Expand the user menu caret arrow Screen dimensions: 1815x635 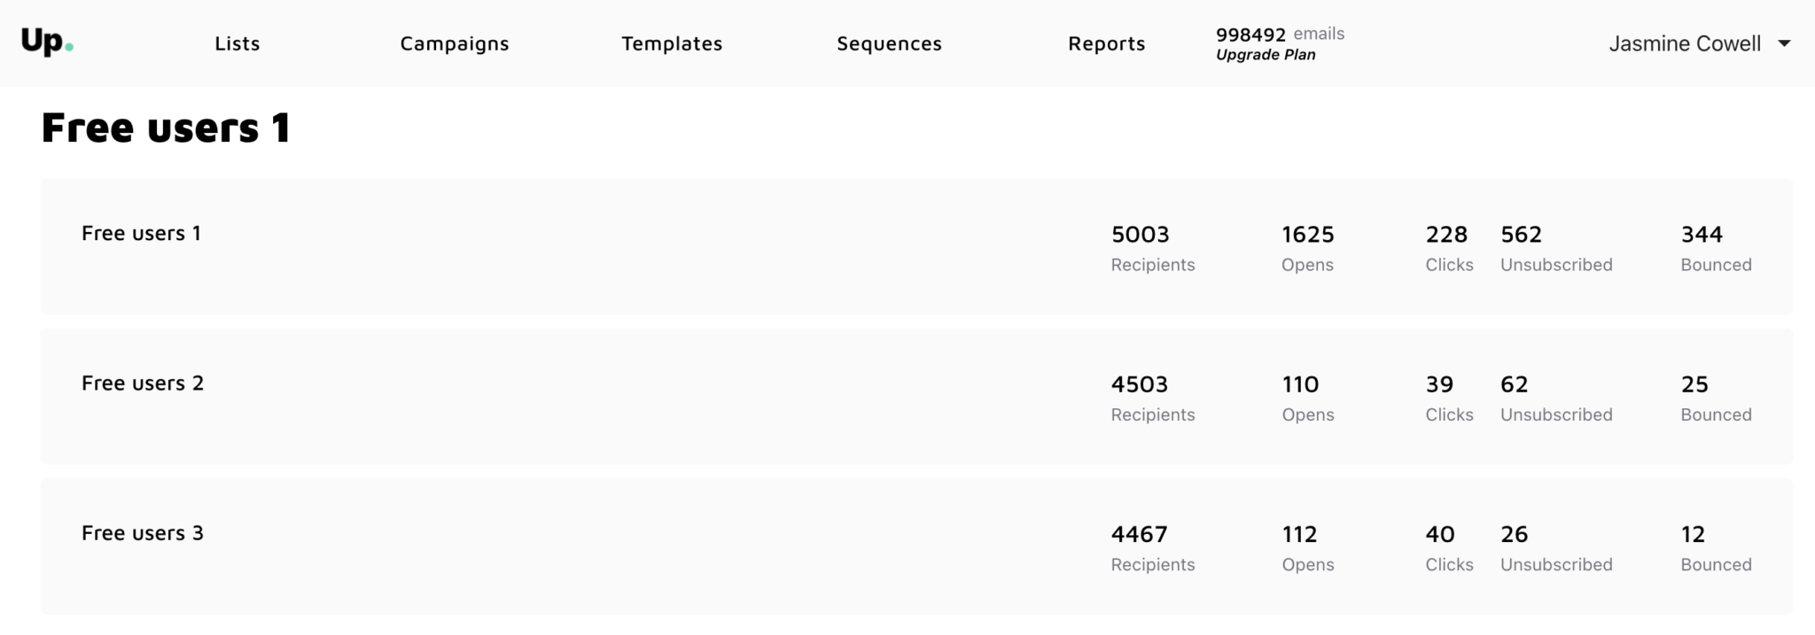[x=1784, y=43]
